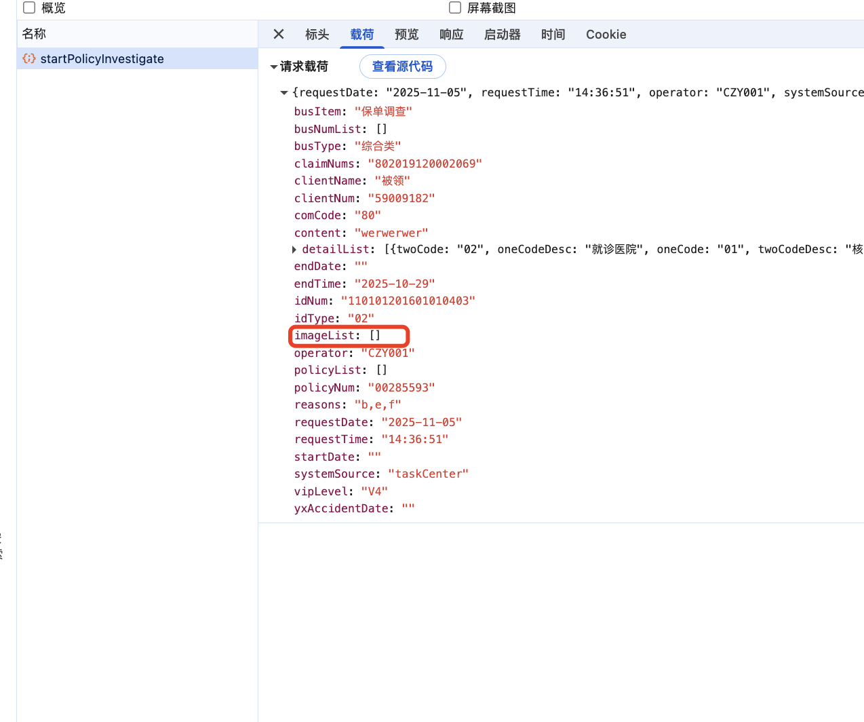Click idNum value "110101201601010403"

408,301
